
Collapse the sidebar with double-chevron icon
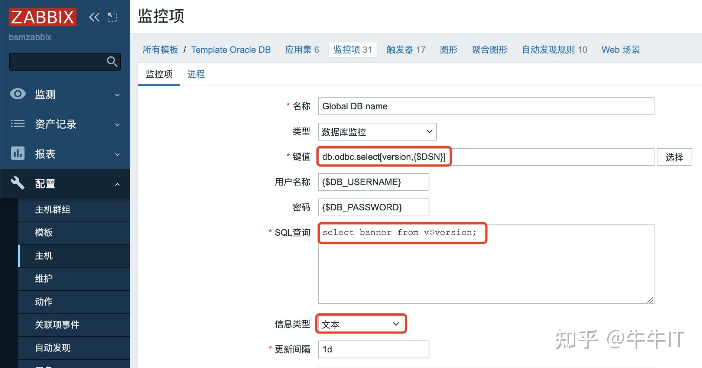(x=94, y=17)
